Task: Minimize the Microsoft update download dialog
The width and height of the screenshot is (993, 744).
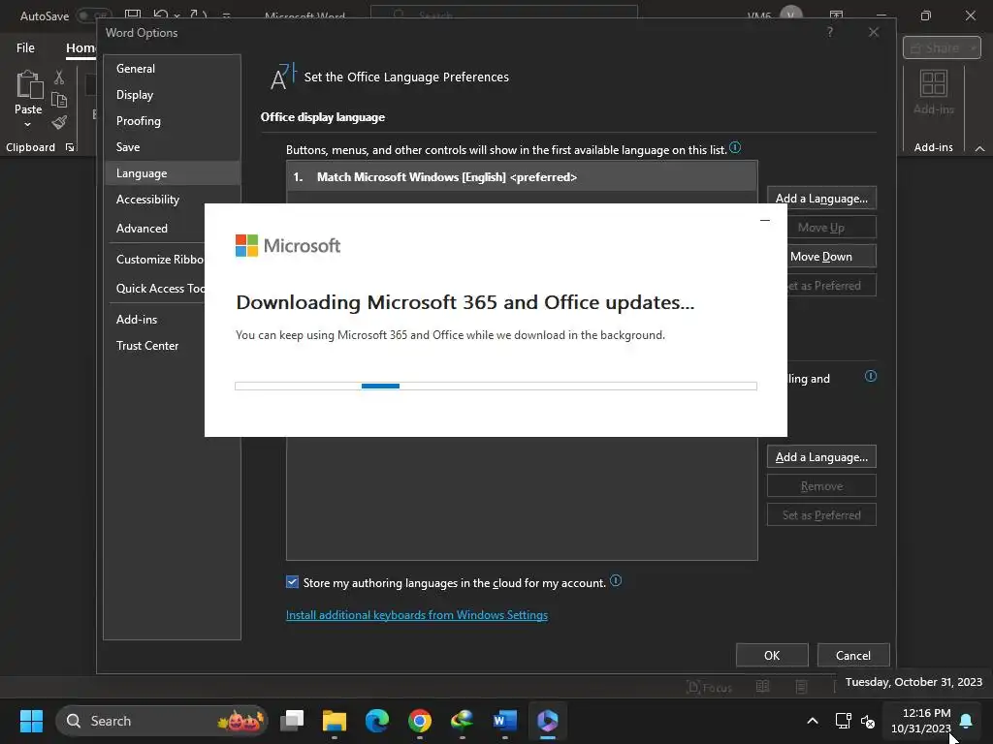Action: [x=765, y=220]
